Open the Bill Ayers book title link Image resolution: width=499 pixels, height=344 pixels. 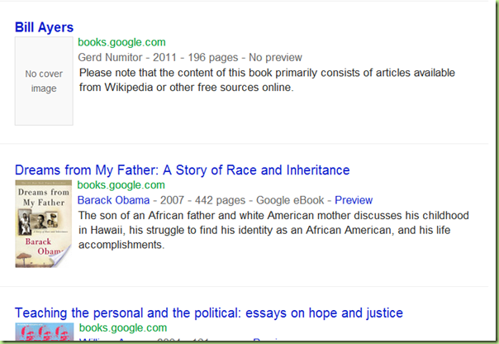point(44,27)
